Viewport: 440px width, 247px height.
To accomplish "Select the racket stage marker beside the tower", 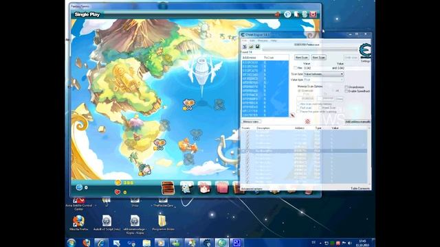I will [x=189, y=105].
